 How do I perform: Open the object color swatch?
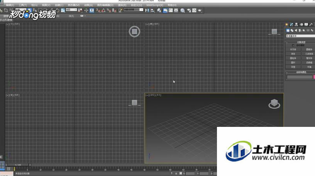[314, 77]
